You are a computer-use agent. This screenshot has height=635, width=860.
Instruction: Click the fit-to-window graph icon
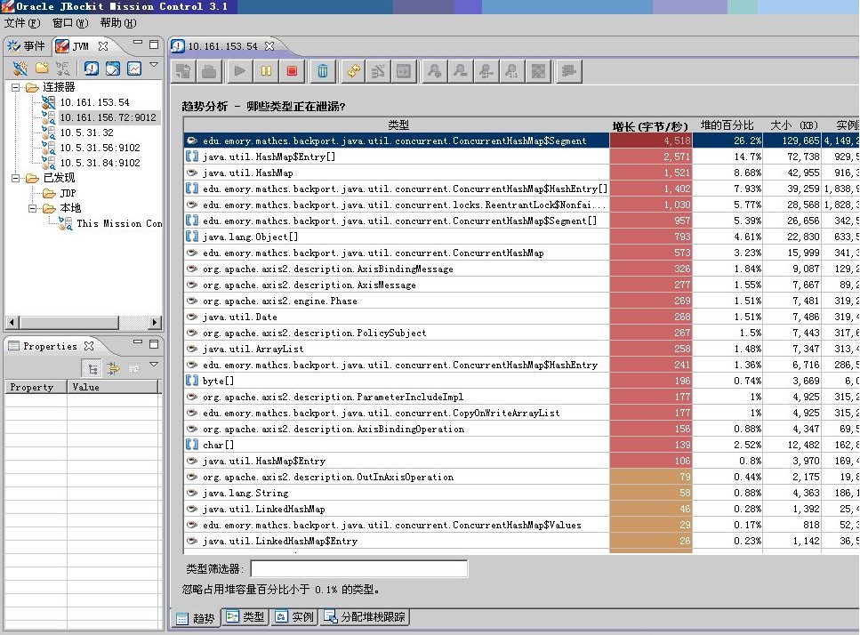538,71
